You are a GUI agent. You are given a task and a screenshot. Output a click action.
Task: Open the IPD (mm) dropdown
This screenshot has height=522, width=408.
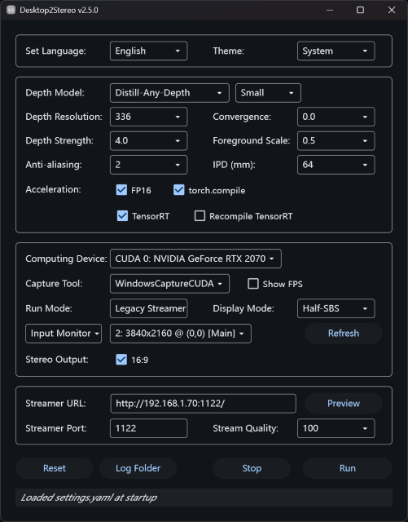point(336,165)
